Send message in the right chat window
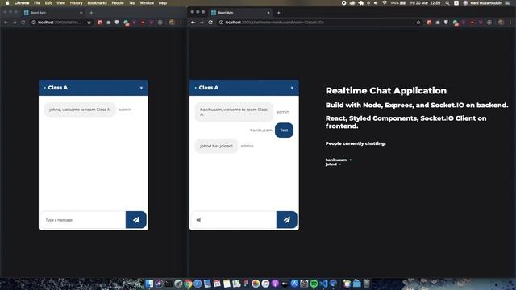 point(287,220)
